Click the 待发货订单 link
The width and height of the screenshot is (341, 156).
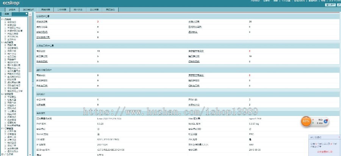click(x=42, y=22)
